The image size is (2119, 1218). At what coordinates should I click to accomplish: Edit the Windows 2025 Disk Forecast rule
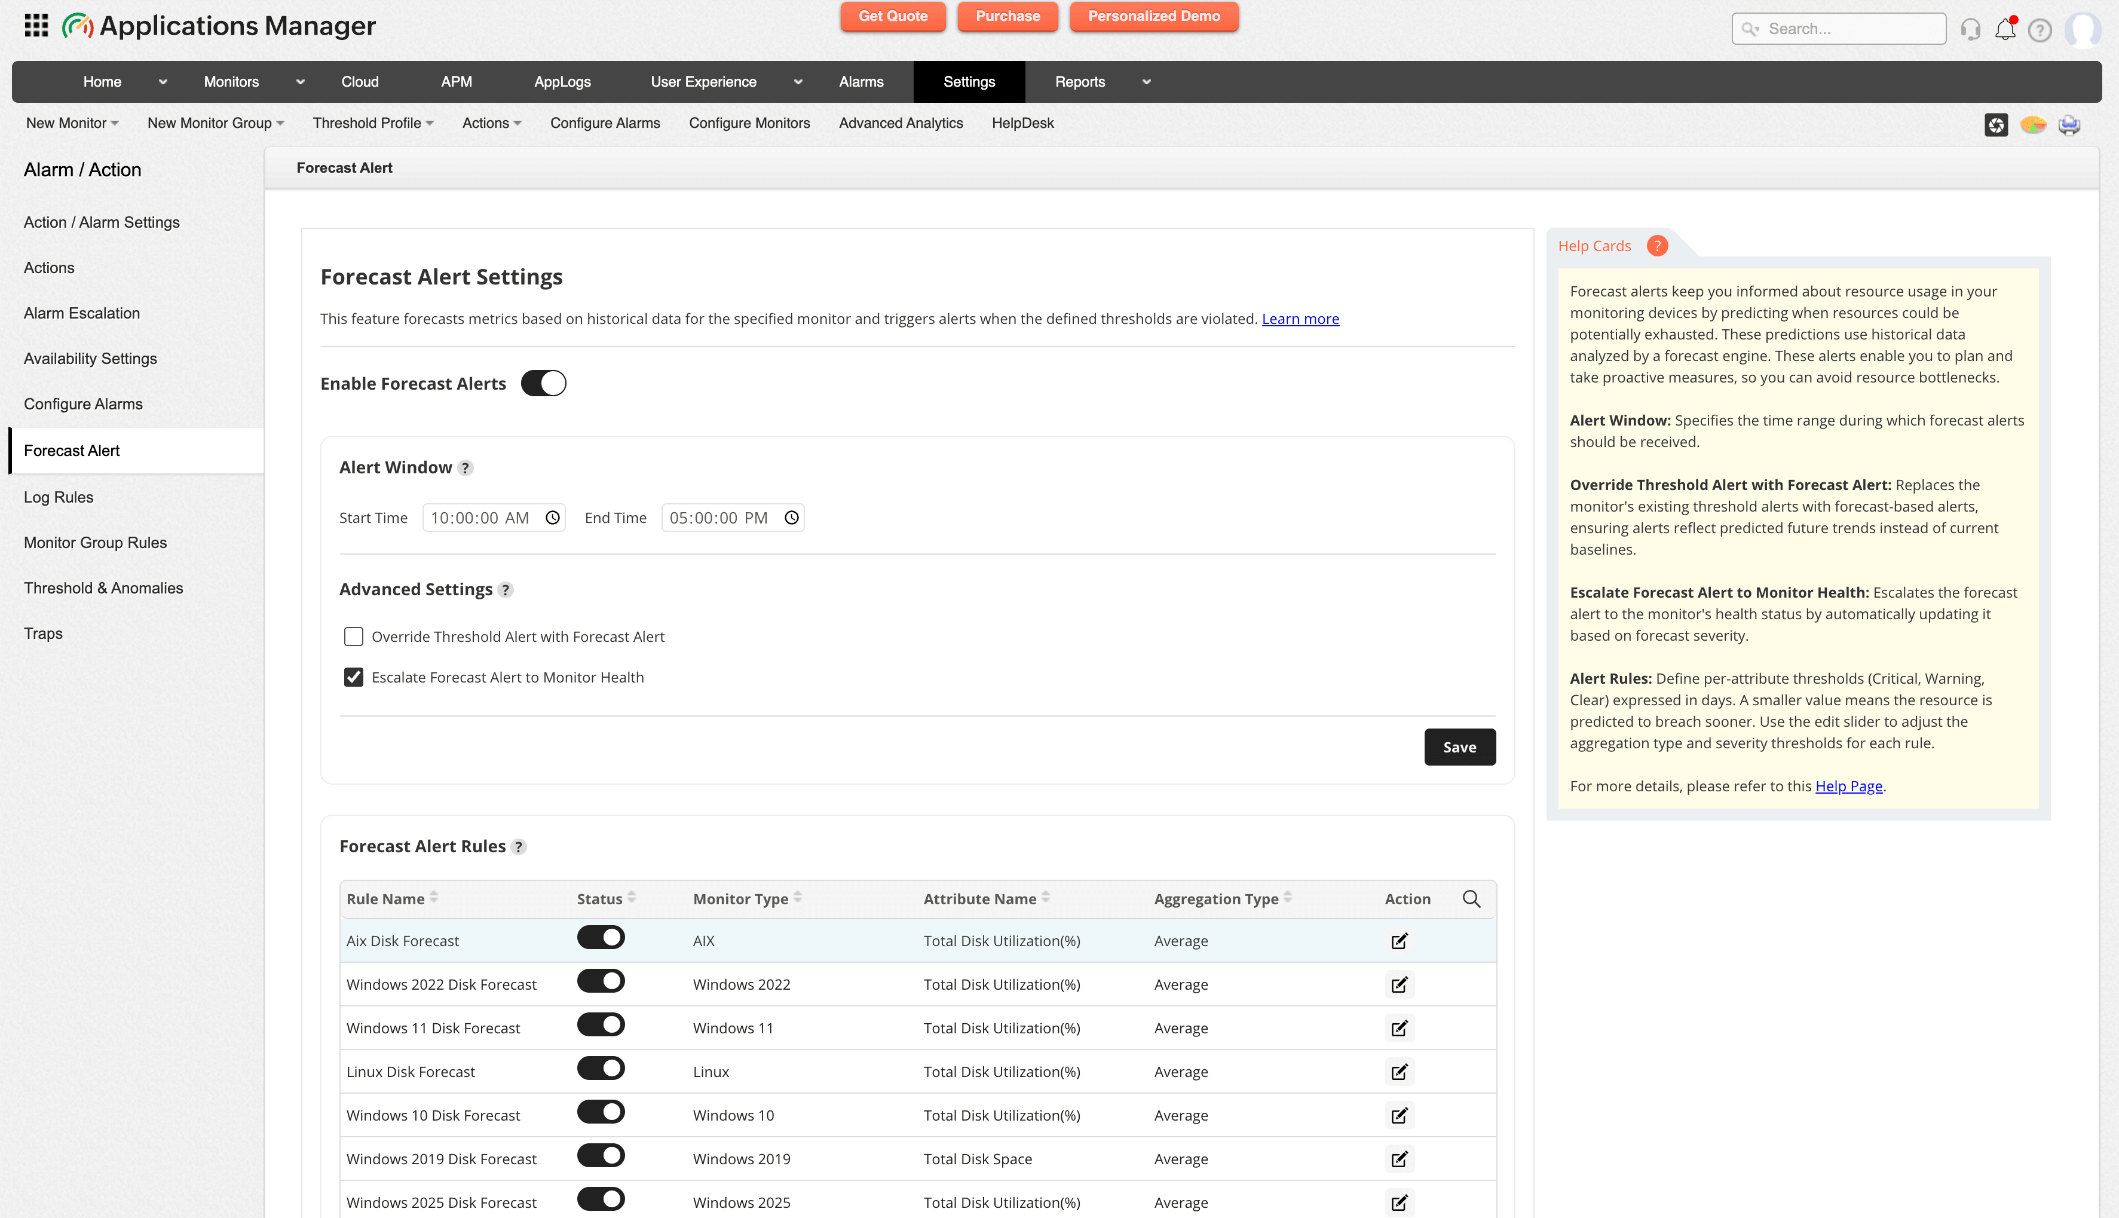1399,1203
